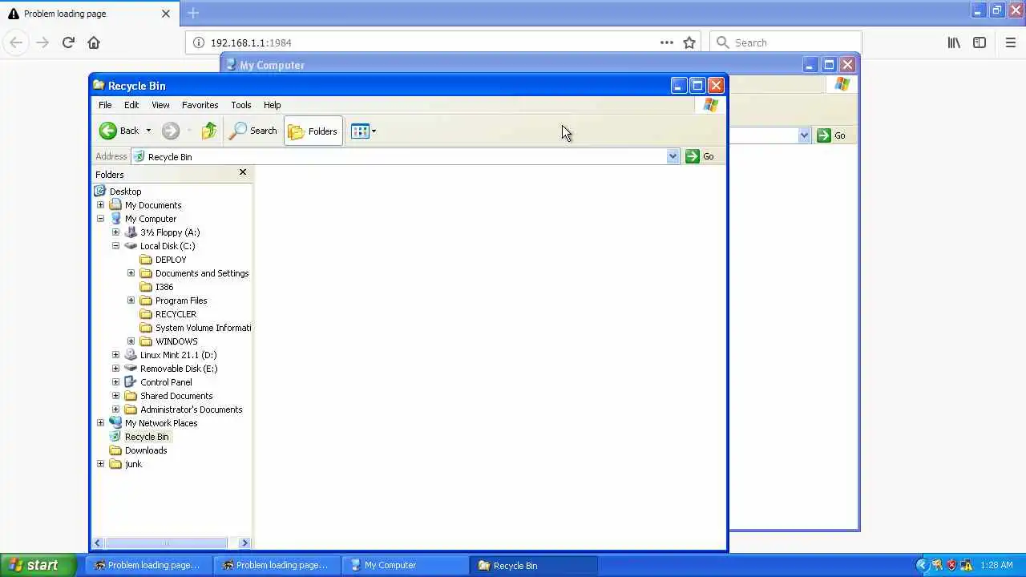Expand the 3½ Floppy (A:) node
The image size is (1026, 577).
pos(115,232)
